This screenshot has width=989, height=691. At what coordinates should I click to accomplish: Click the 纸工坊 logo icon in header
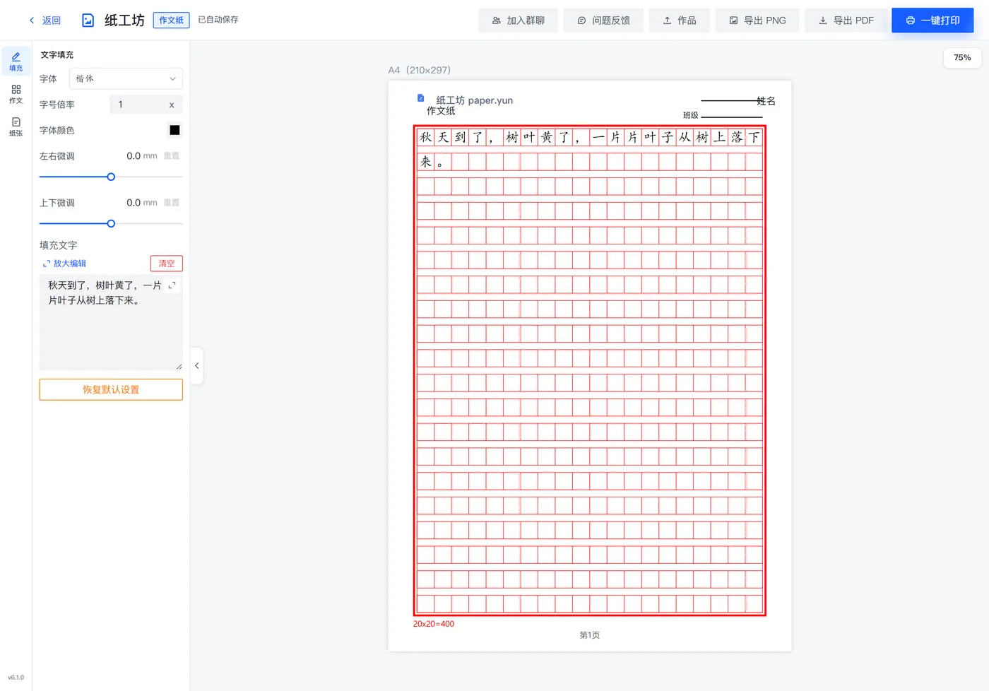pyautogui.click(x=88, y=20)
